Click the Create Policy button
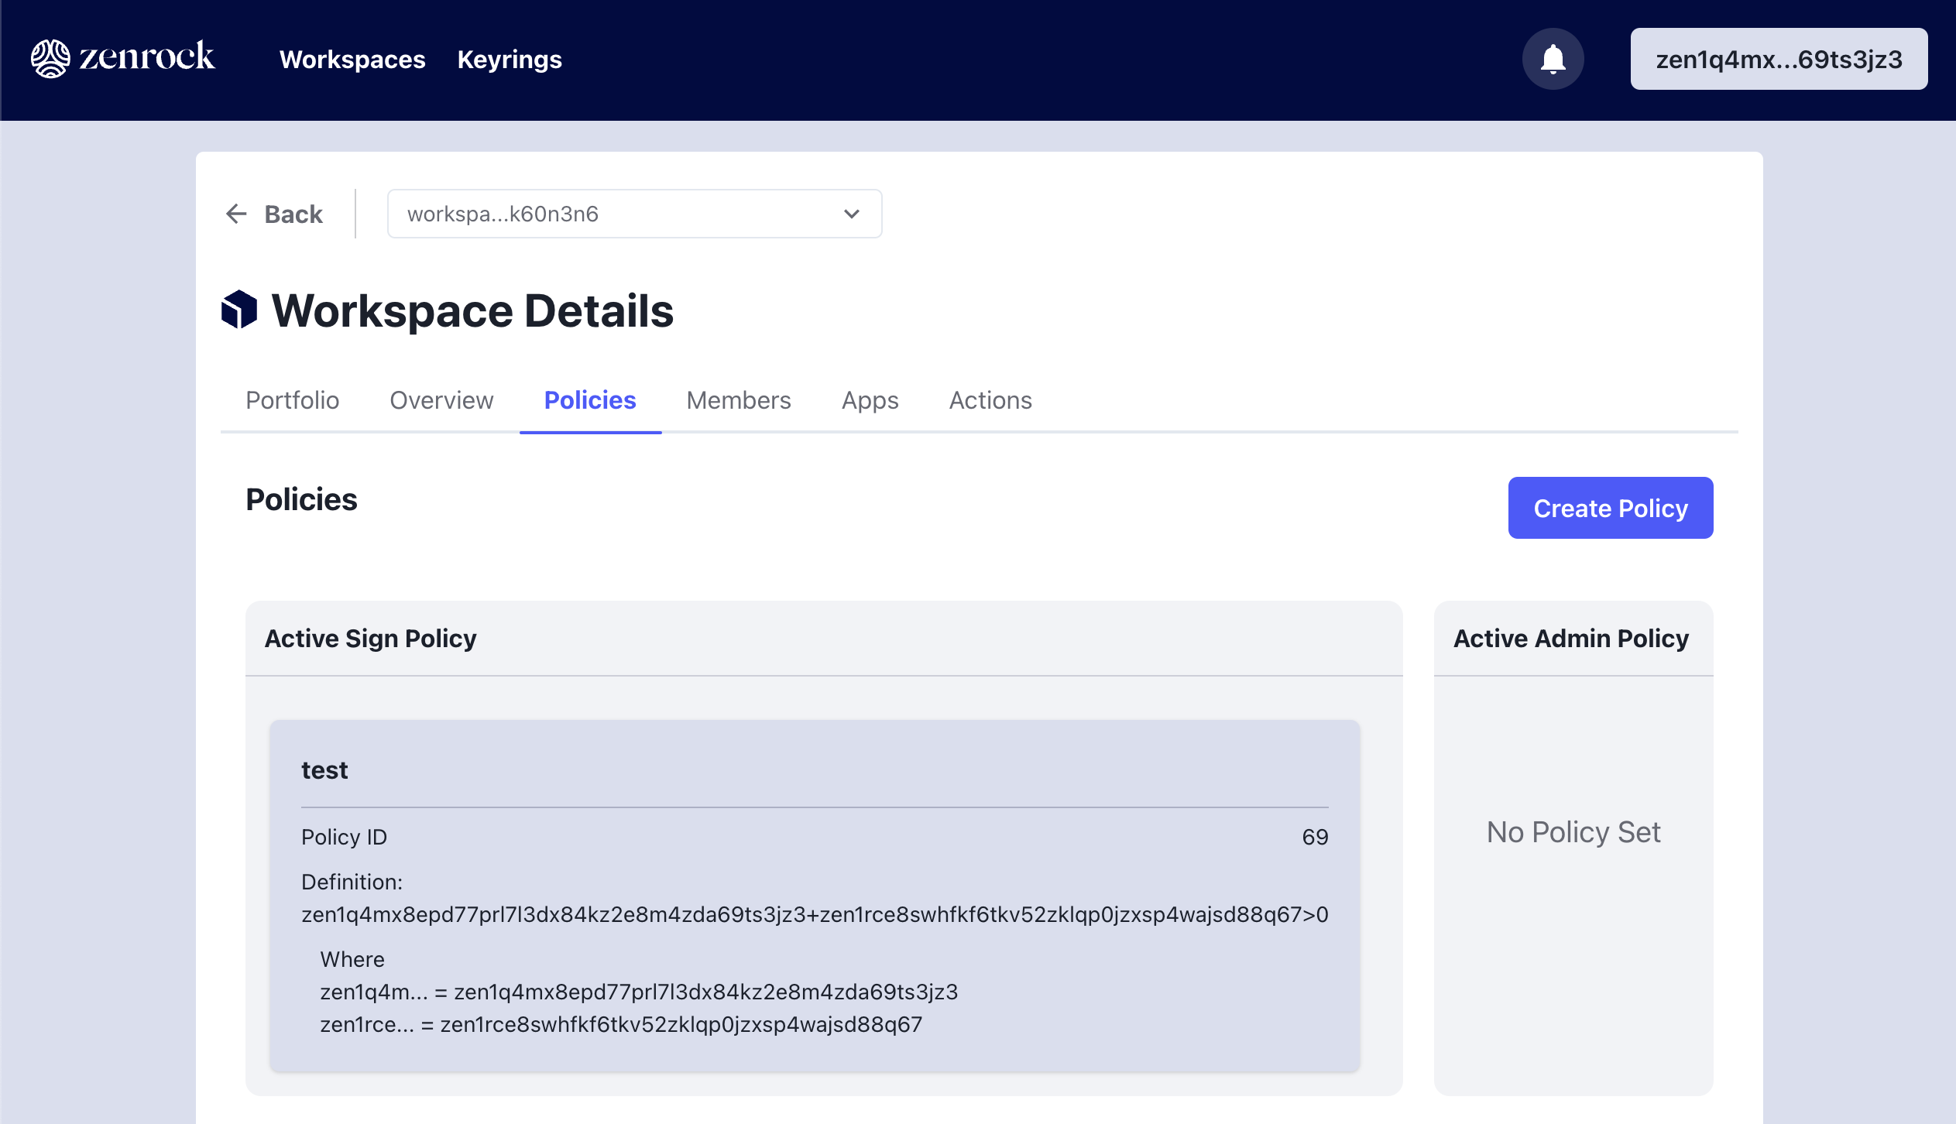This screenshot has height=1124, width=1956. coord(1611,508)
